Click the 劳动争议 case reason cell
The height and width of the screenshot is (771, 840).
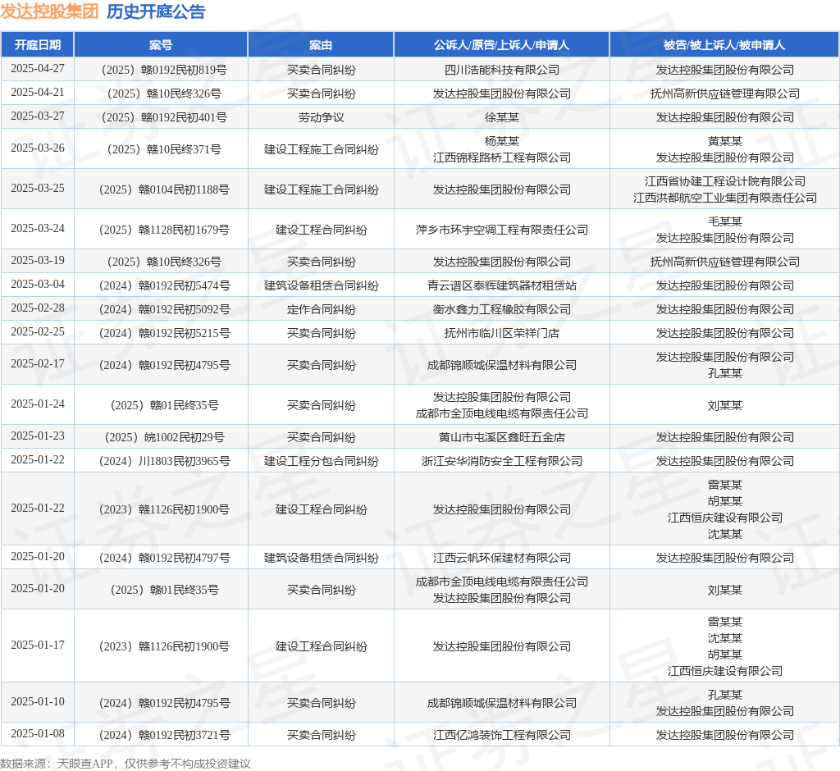(321, 116)
